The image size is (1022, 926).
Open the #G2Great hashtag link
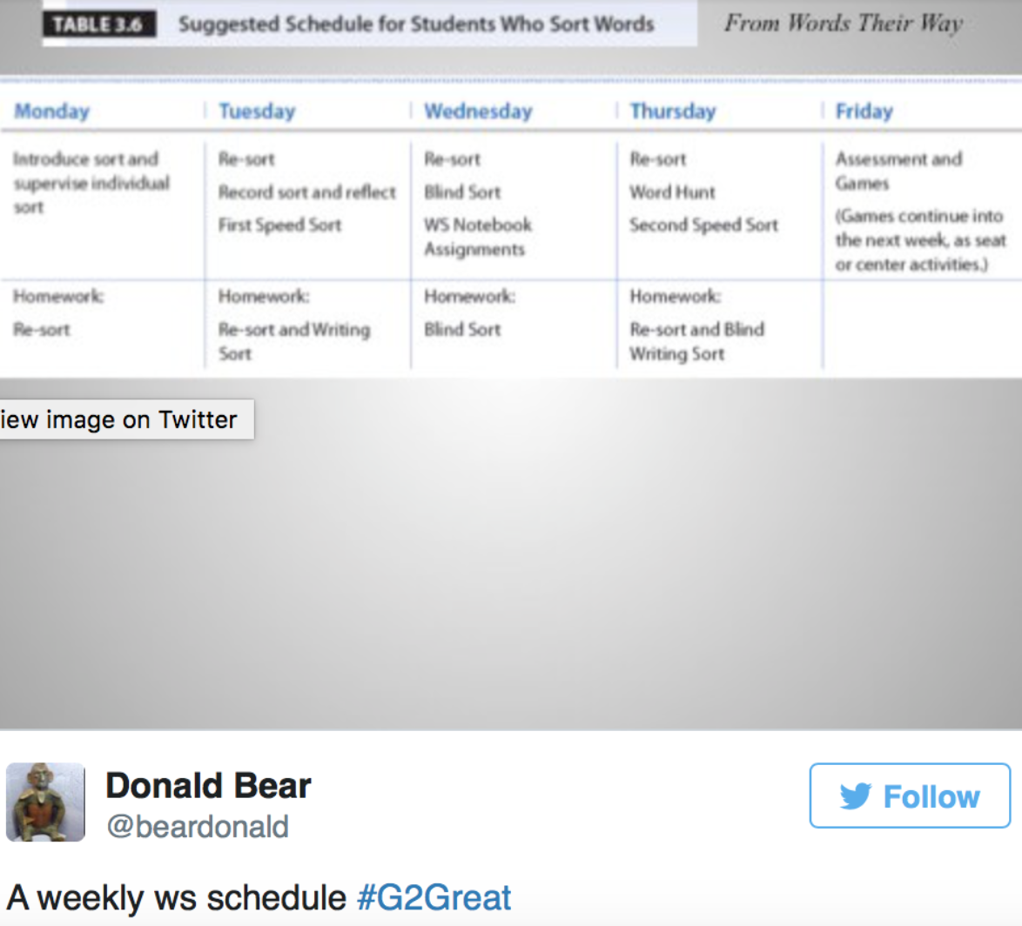coord(434,898)
